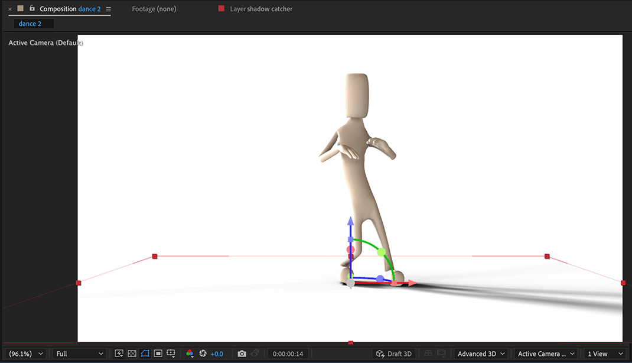Toggle the Draft 3D button
Image resolution: width=632 pixels, height=363 pixels.
pos(394,354)
